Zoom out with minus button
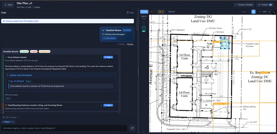This screenshot has width=277, height=134. click(x=260, y=12)
